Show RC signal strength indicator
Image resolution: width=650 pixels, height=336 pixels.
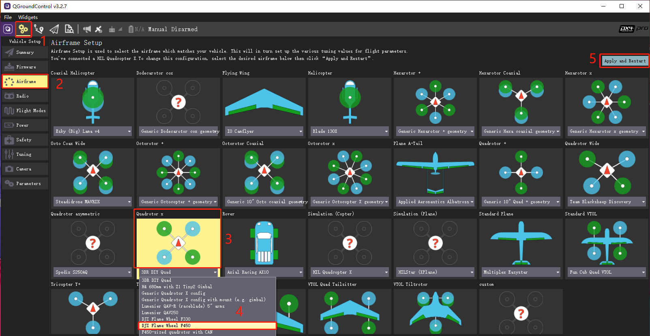[x=115, y=29]
